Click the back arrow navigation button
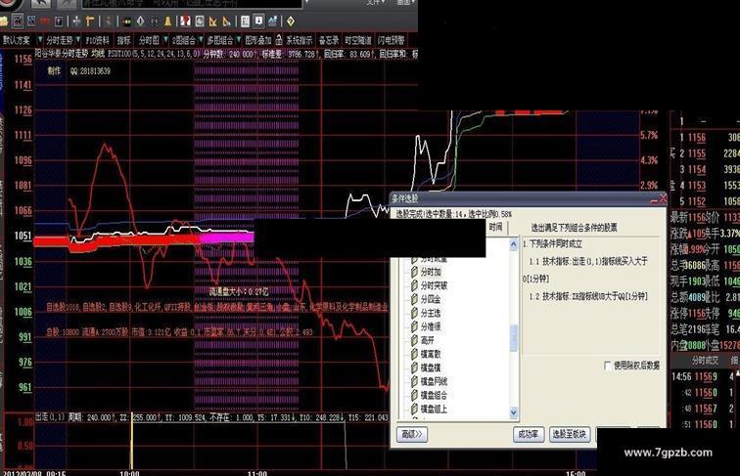This screenshot has height=476, width=740. point(41,4)
